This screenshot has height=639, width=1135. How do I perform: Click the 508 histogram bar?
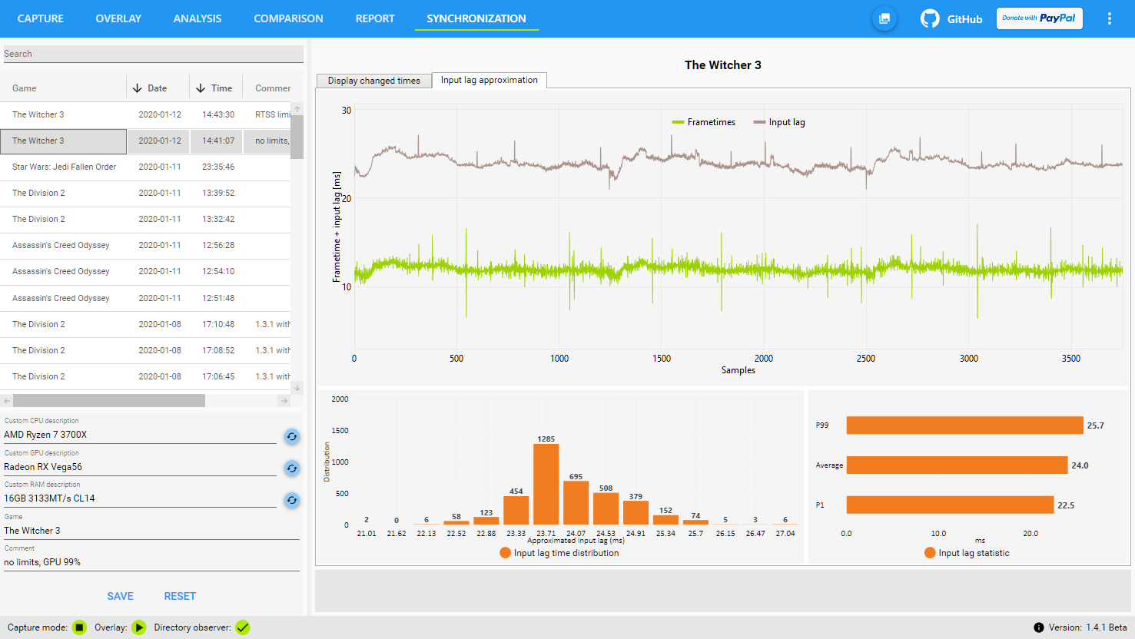coord(606,508)
